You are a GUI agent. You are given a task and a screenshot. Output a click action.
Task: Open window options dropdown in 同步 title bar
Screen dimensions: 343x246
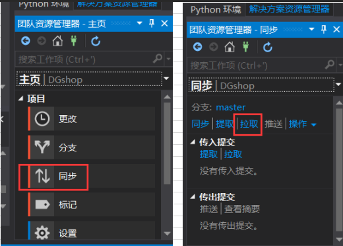point(311,29)
